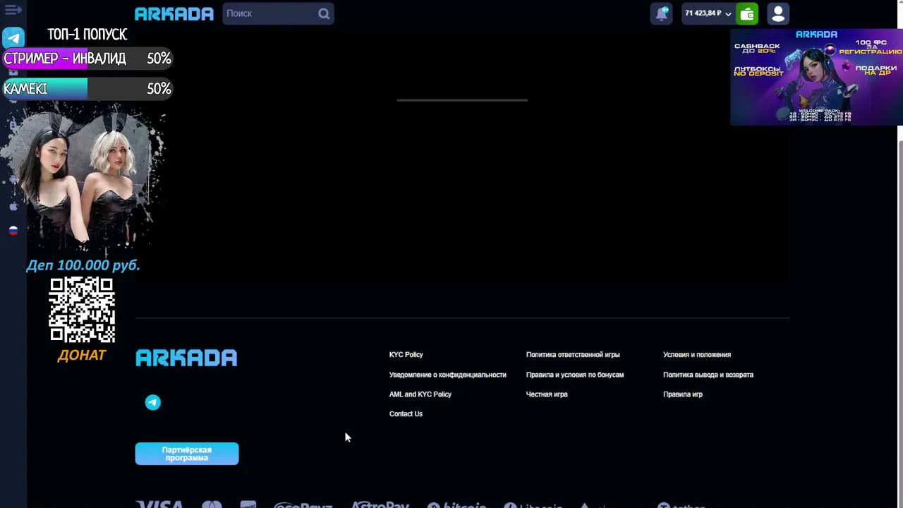The image size is (903, 508).
Task: Click the large ARKADA logo in footer
Action: coord(186,358)
